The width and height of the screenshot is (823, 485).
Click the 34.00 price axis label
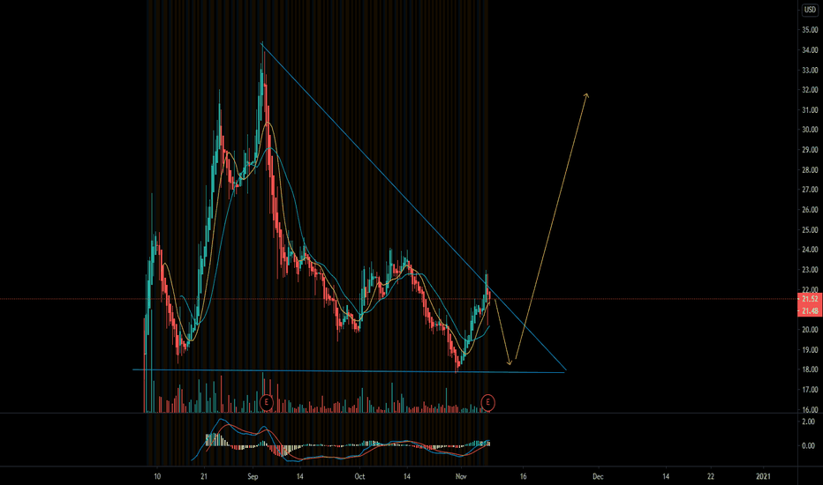810,49
